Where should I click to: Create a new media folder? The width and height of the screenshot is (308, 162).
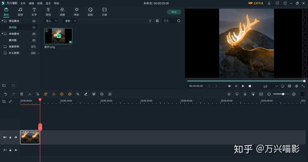click(4, 86)
